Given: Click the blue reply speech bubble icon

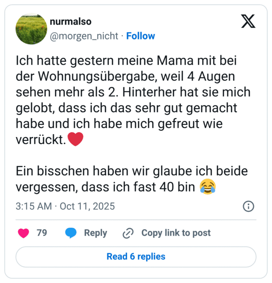Looking at the screenshot, I should [71, 233].
